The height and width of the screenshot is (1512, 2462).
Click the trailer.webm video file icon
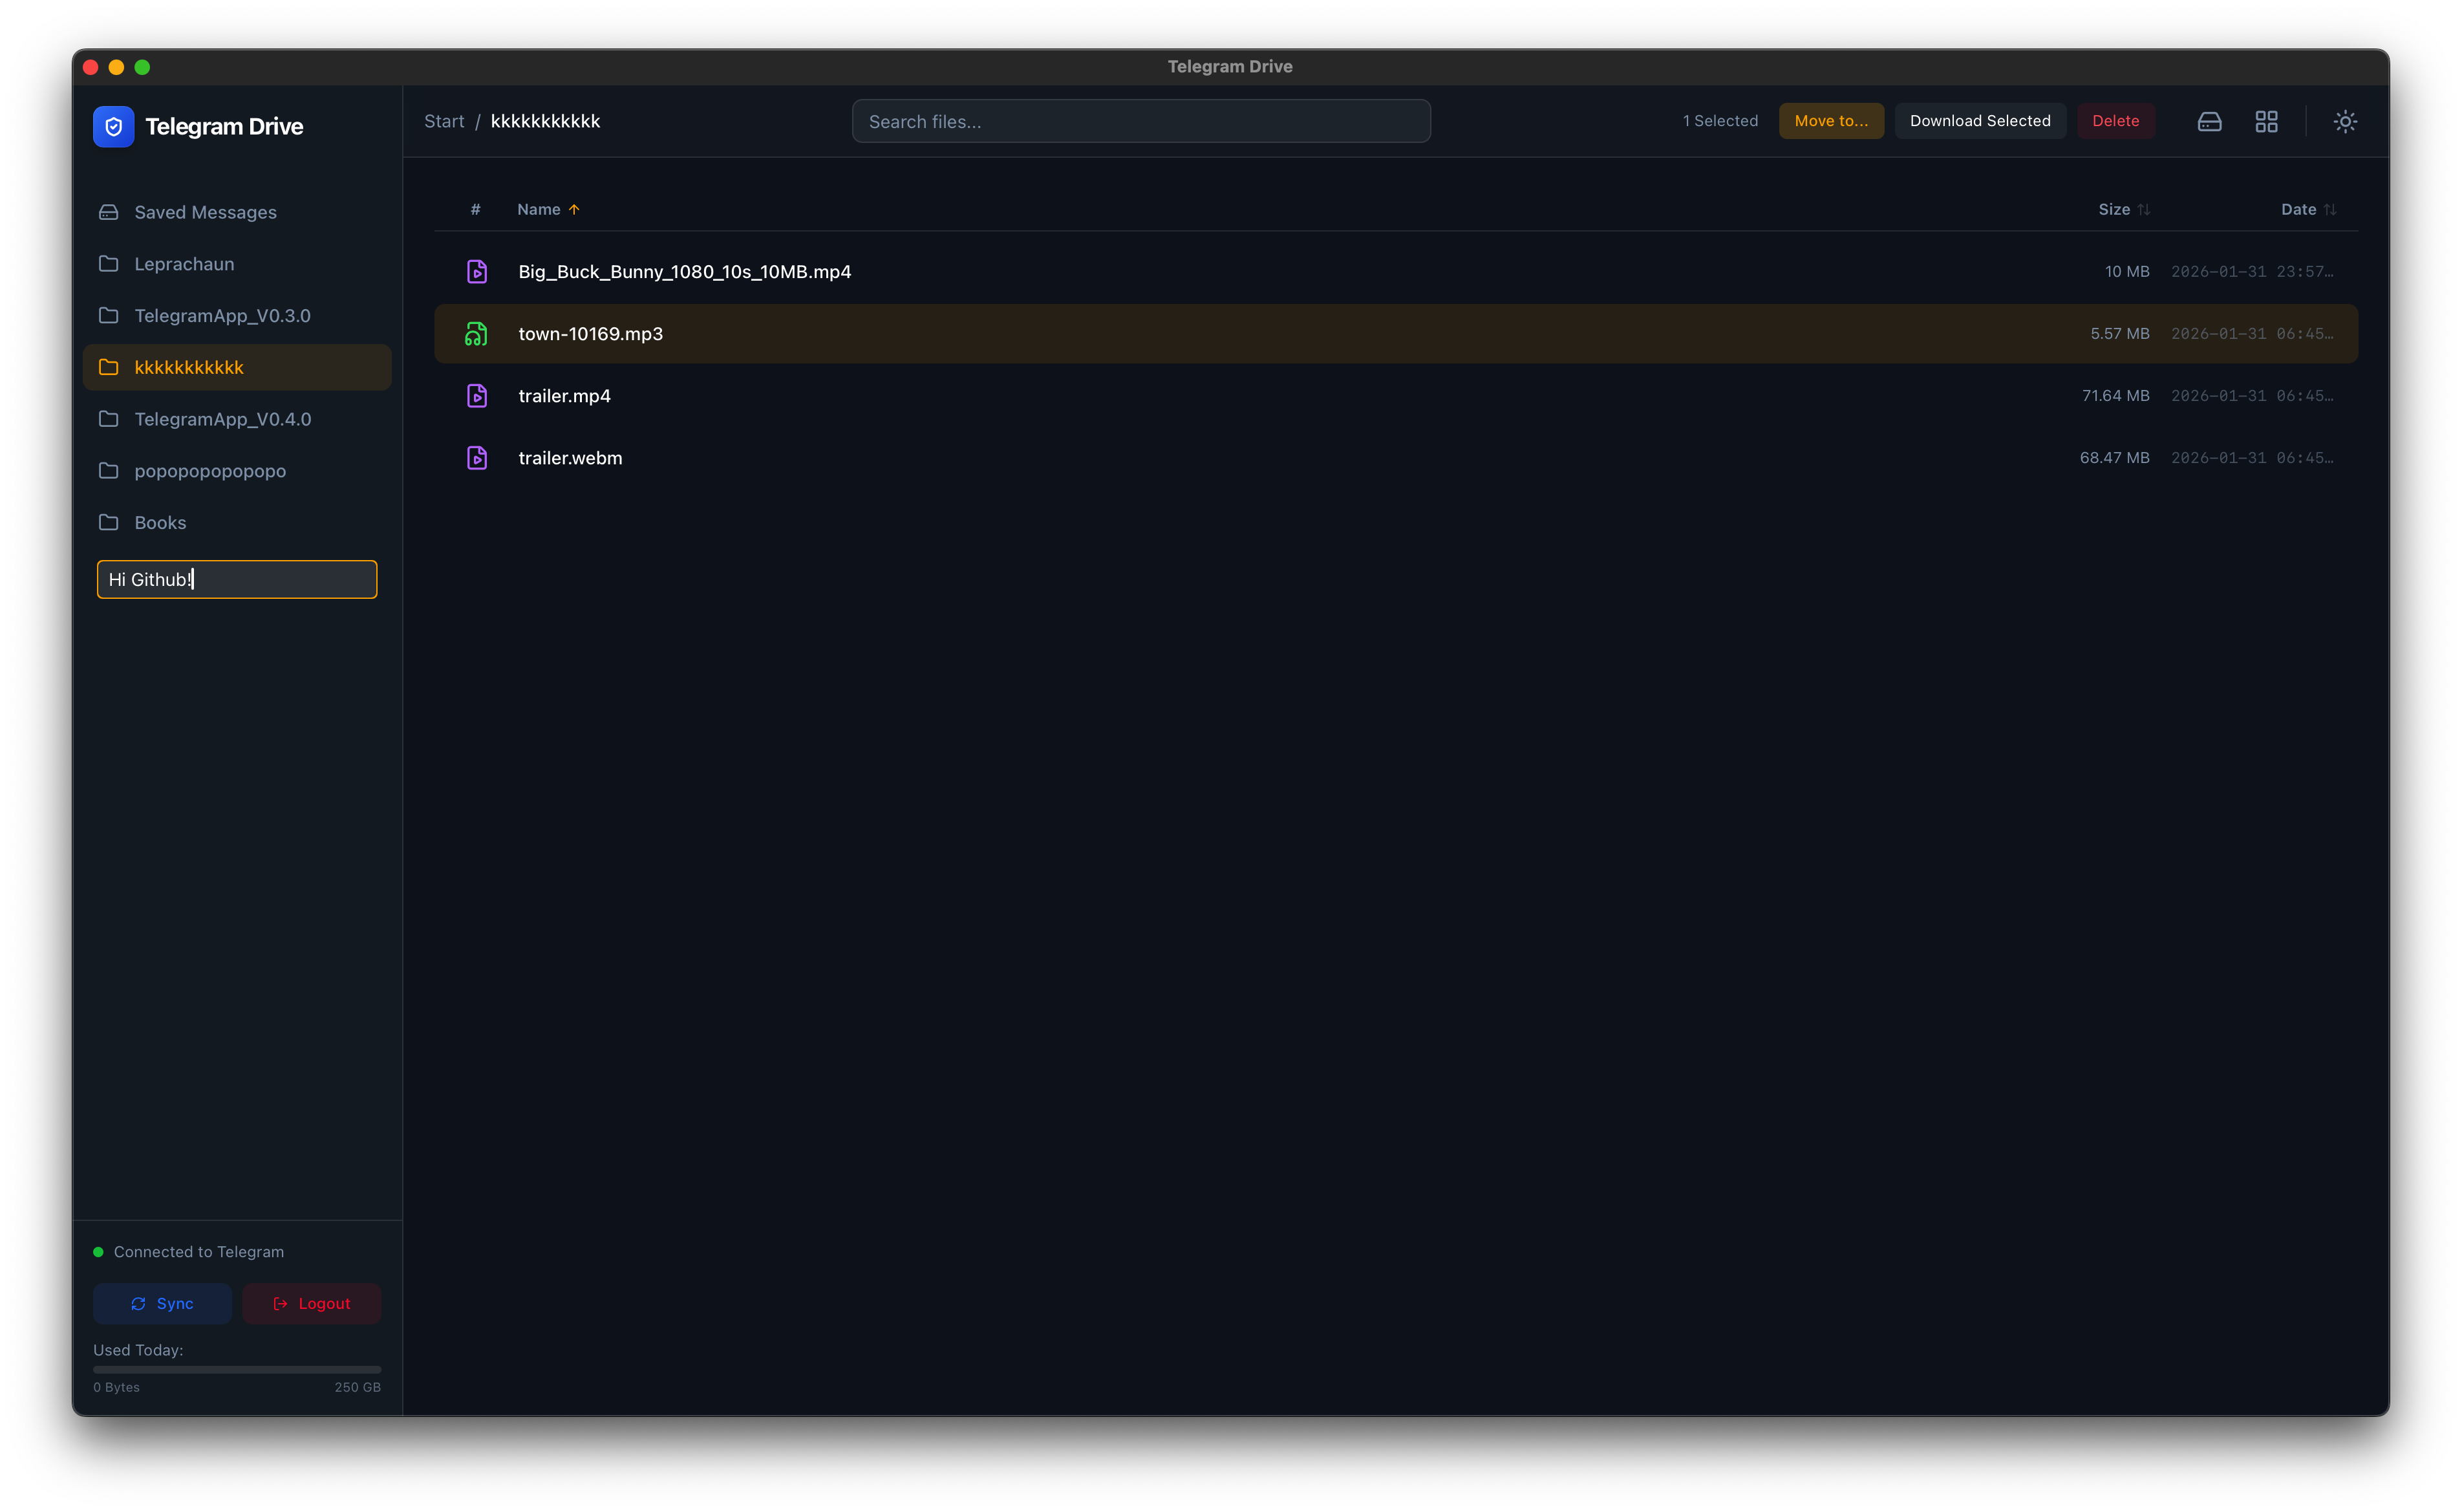click(x=476, y=458)
